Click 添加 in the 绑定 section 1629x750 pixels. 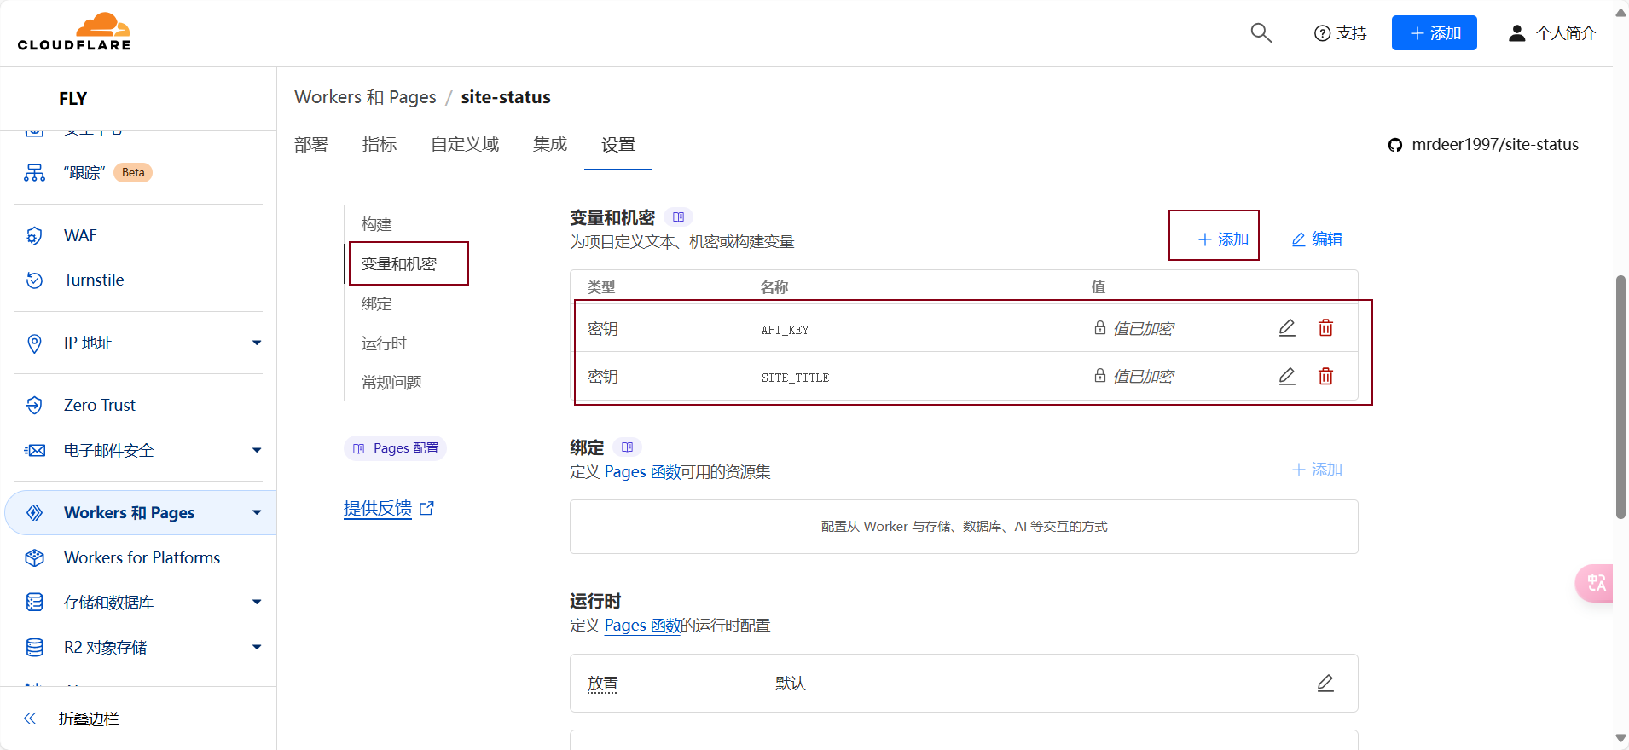[x=1317, y=470]
